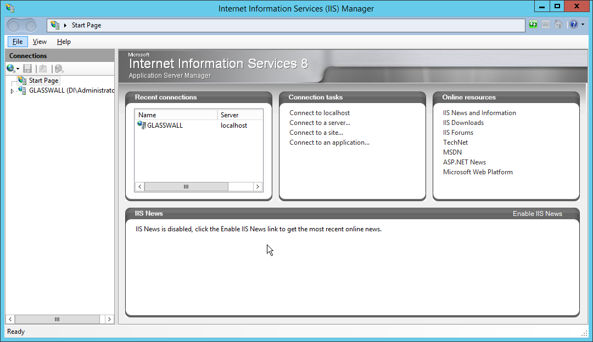Click the Create New Connection globe icon

coord(10,69)
